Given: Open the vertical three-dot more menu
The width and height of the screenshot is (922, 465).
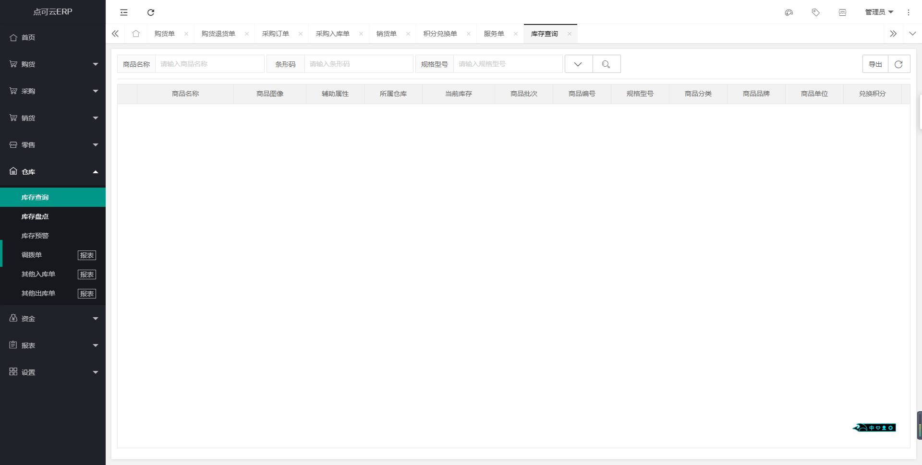Looking at the screenshot, I should coord(908,12).
